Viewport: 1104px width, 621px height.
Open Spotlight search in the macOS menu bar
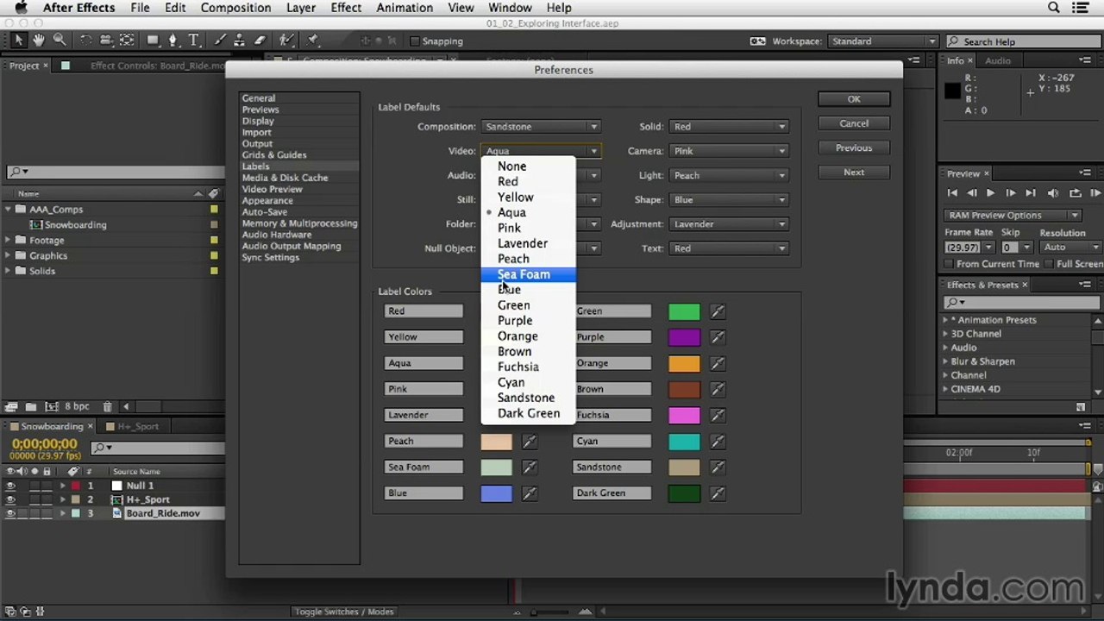tap(1053, 8)
